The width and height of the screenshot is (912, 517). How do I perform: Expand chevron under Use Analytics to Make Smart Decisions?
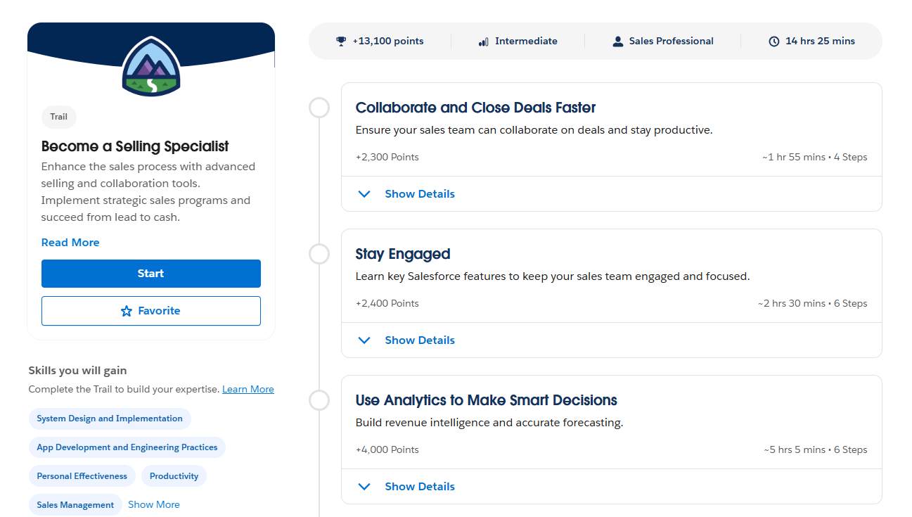tap(364, 487)
